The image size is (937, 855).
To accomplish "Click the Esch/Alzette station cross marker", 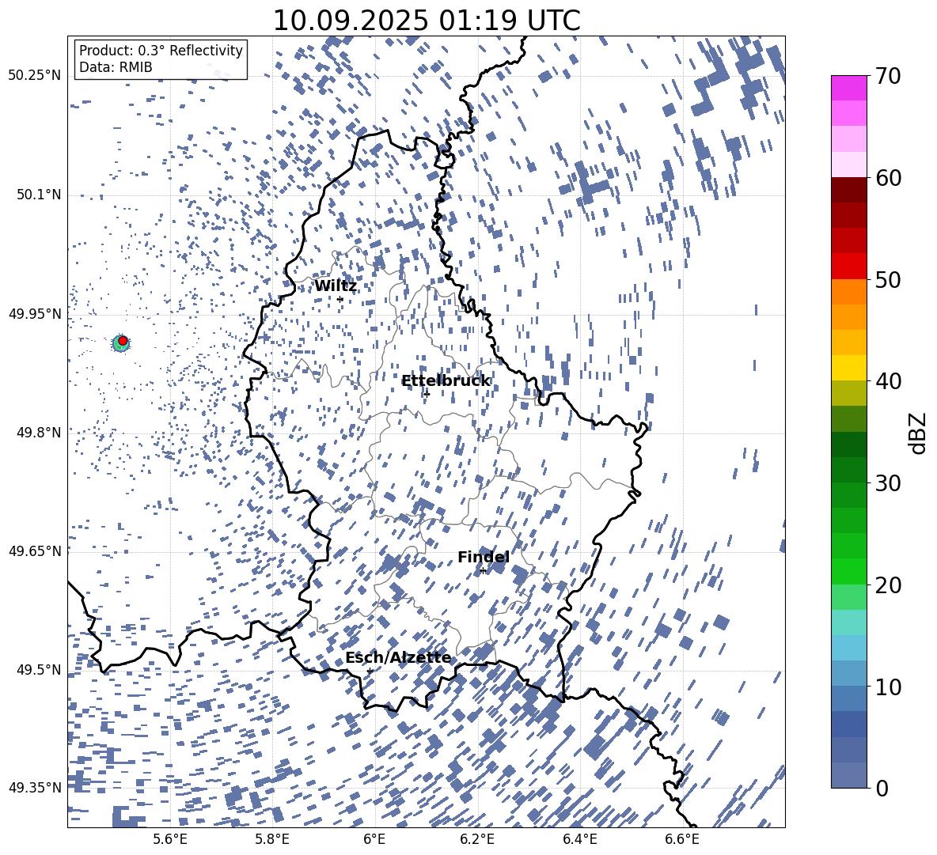I will (x=370, y=671).
